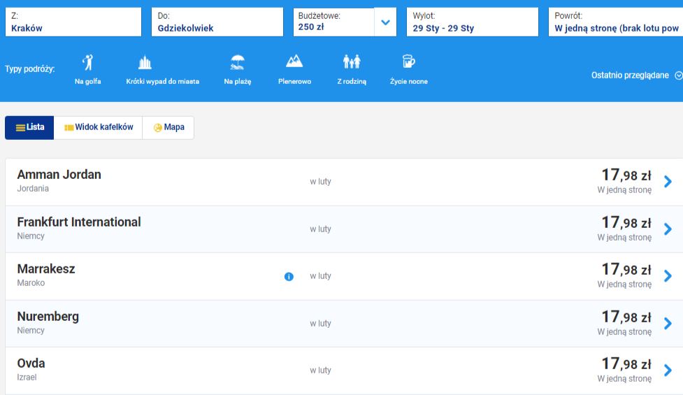Choose the family travel icon
This screenshot has height=395, width=683.
[352, 62]
